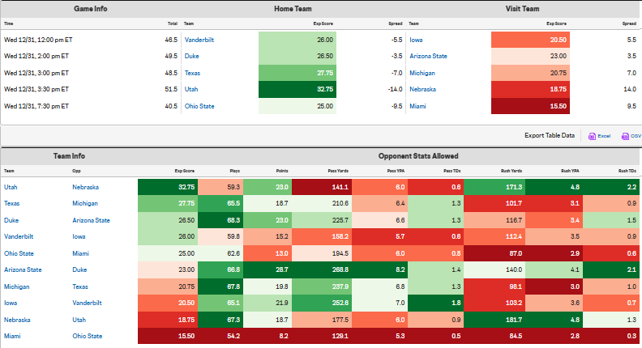Open Iowa link in Team Info Team column
Screen dimensions: 642x348
[11, 303]
